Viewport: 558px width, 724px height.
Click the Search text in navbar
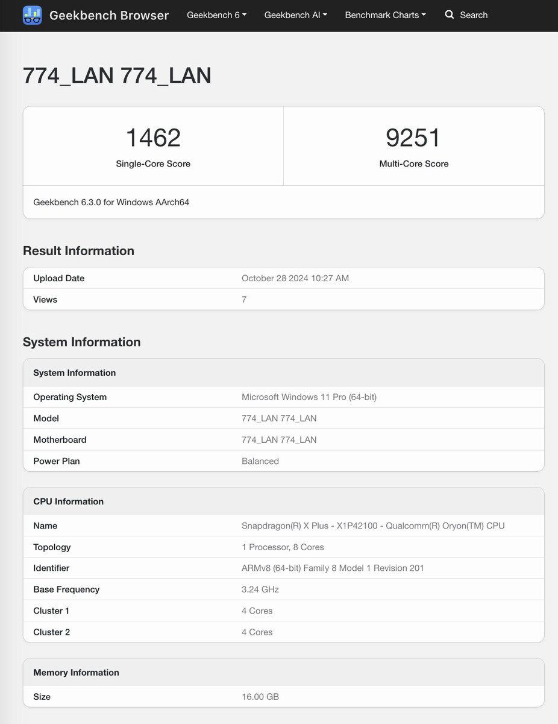click(474, 15)
